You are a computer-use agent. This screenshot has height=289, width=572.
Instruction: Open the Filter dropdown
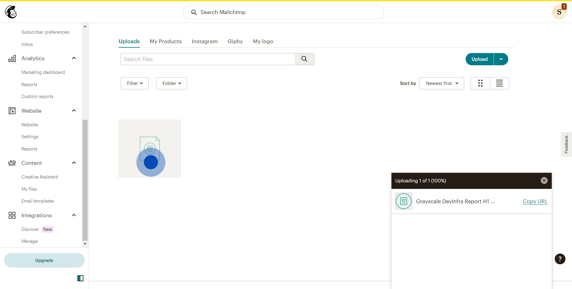pos(135,83)
